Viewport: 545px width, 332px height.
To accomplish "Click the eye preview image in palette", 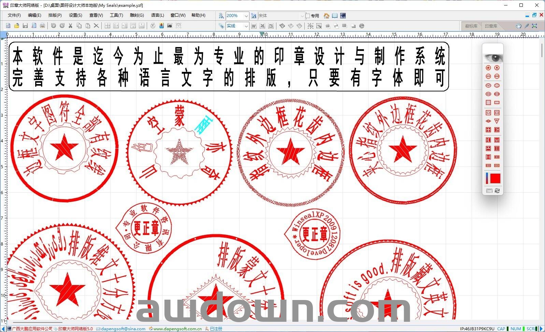I will [493, 58].
